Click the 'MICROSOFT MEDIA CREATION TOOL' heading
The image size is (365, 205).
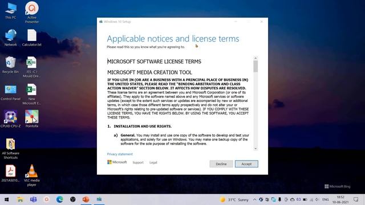tap(149, 72)
